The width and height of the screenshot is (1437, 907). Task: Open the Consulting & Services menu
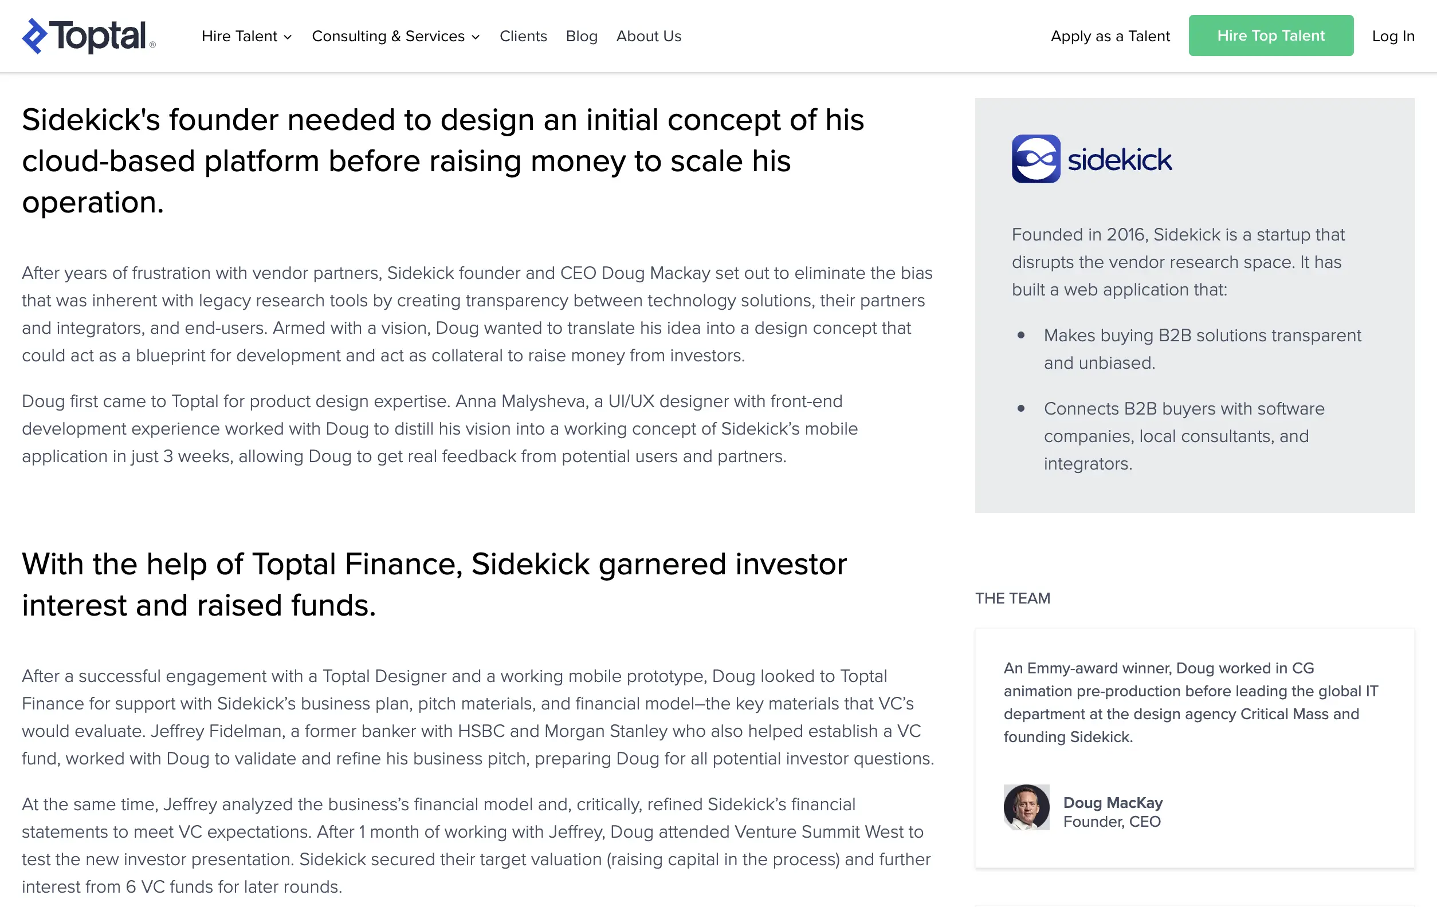pyautogui.click(x=388, y=37)
